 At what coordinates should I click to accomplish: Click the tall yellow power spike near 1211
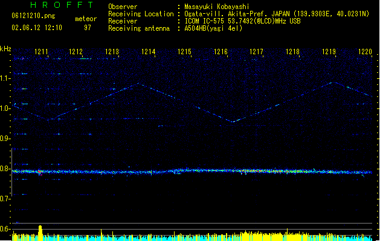click(x=40, y=233)
